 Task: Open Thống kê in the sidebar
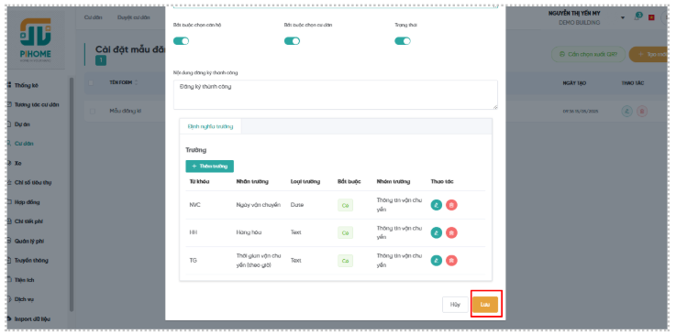(27, 85)
